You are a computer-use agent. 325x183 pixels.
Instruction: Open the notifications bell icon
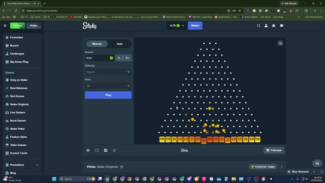(273, 25)
